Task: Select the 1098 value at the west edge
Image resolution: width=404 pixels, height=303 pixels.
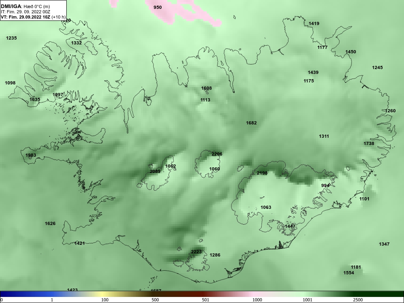Action: tap(10, 83)
